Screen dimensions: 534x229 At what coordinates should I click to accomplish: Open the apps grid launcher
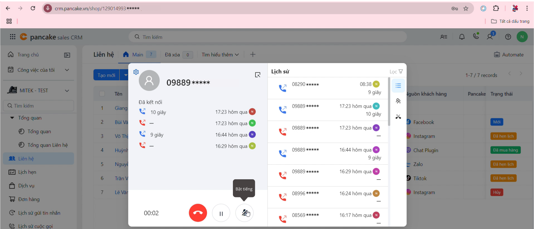(x=13, y=37)
